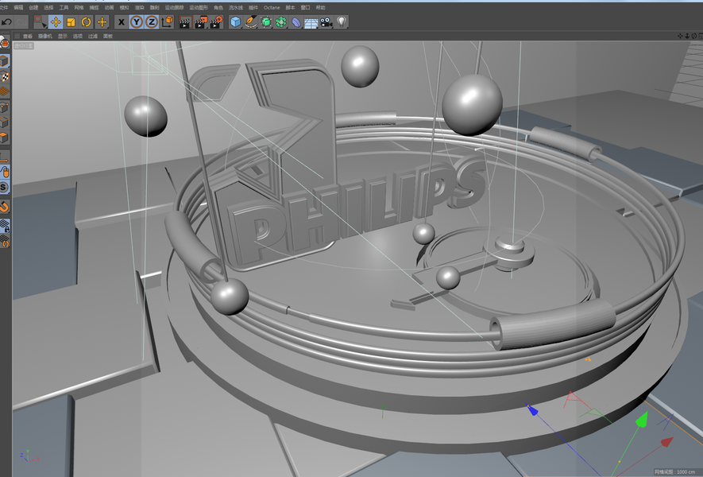This screenshot has height=477, width=703.
Task: Switch to Points mode
Action: pos(5,107)
